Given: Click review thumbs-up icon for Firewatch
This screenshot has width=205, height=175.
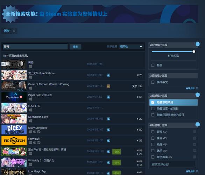Looking at the screenshot, I should (108, 140).
